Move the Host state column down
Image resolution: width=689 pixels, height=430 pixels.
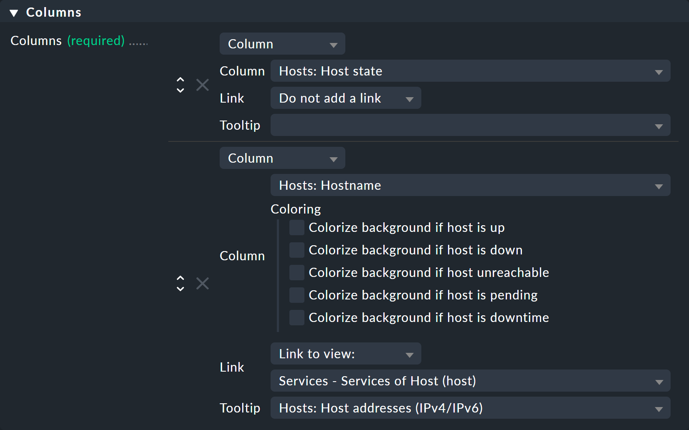pos(180,89)
